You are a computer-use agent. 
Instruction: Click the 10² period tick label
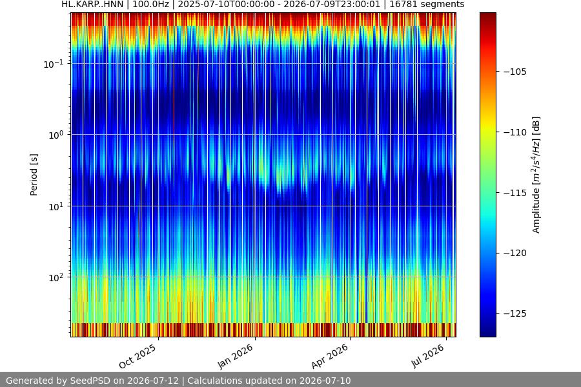(56, 277)
